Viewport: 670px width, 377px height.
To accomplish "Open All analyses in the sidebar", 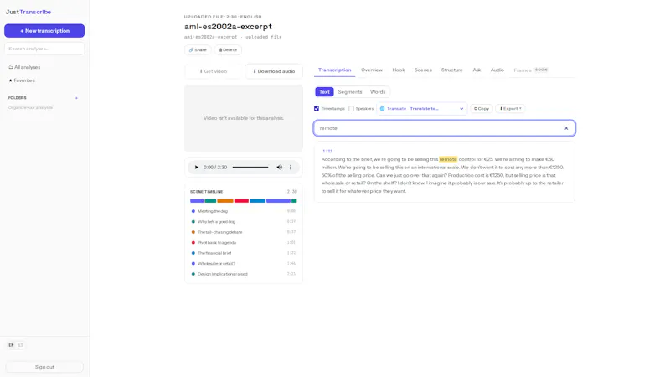I will tap(25, 67).
